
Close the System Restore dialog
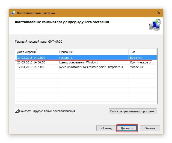159,13
